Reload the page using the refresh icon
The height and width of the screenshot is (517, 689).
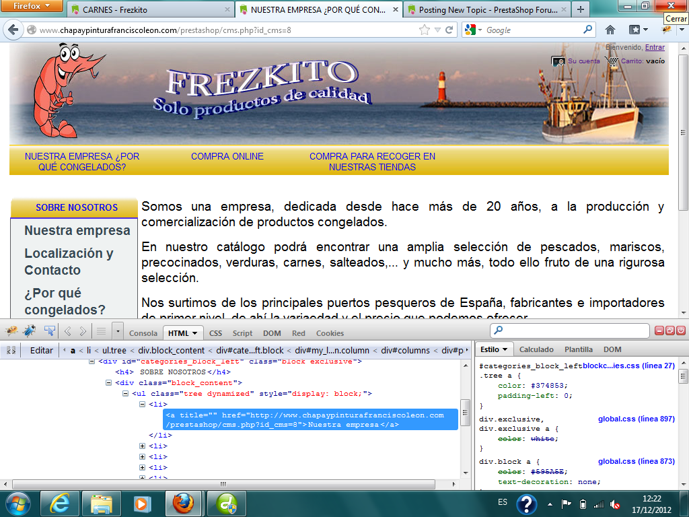coord(449,30)
